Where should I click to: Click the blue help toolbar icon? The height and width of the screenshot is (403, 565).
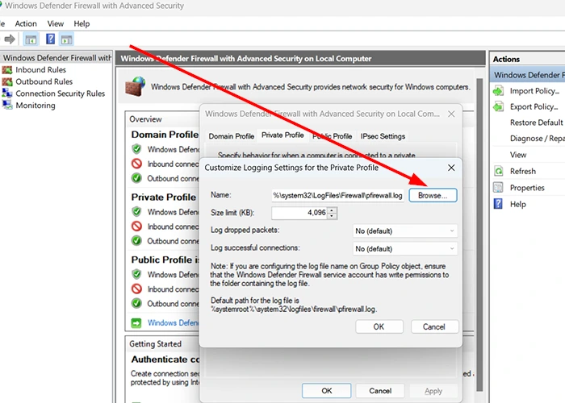coord(50,39)
